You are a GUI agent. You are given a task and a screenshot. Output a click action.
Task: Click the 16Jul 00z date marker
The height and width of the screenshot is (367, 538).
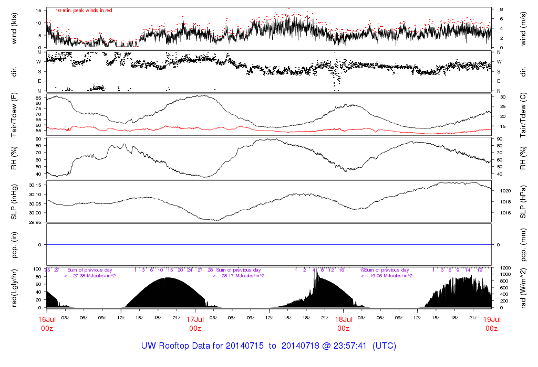coord(47,323)
